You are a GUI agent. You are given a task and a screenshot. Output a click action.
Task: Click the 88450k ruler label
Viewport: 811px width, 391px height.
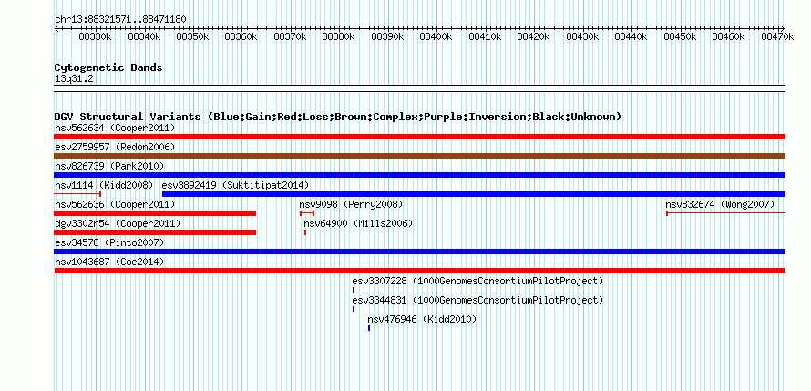pyautogui.click(x=680, y=37)
